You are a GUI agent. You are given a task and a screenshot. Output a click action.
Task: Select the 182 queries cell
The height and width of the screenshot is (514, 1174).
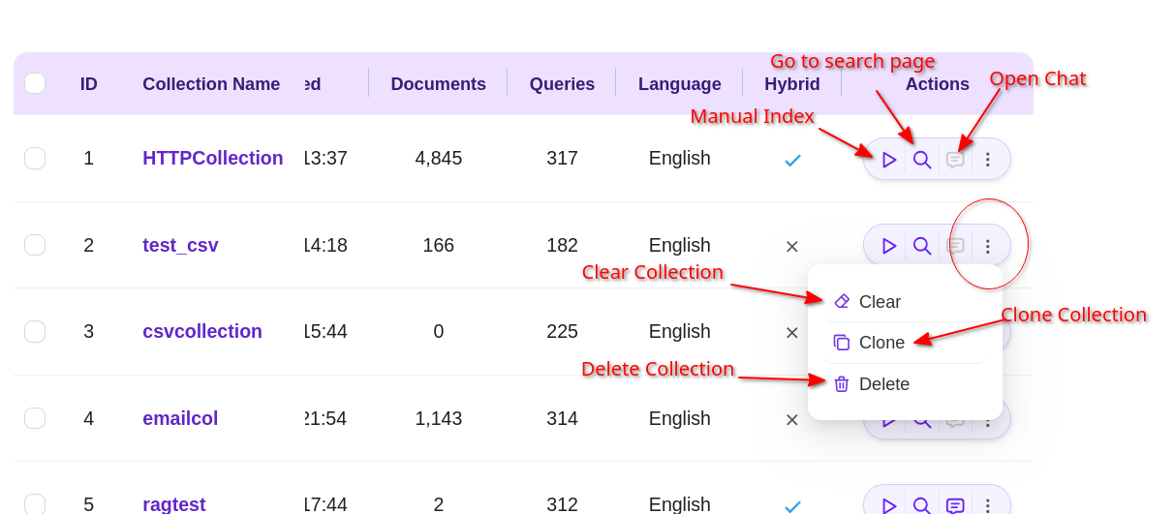tap(562, 245)
